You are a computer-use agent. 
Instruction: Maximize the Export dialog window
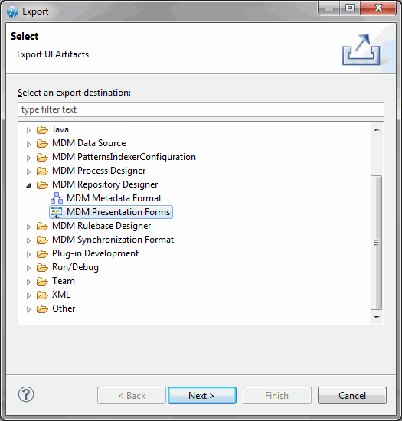click(350, 8)
